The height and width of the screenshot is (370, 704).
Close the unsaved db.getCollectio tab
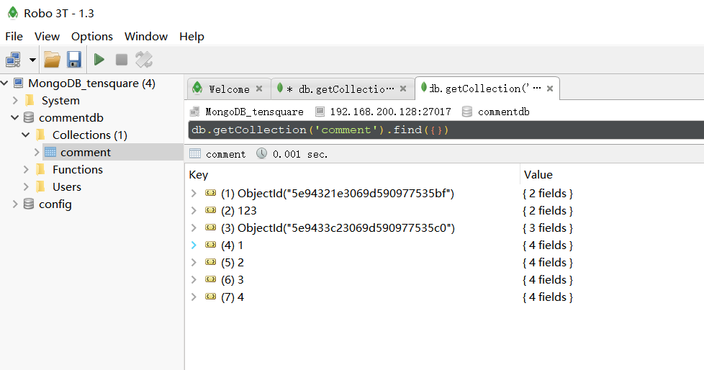403,89
